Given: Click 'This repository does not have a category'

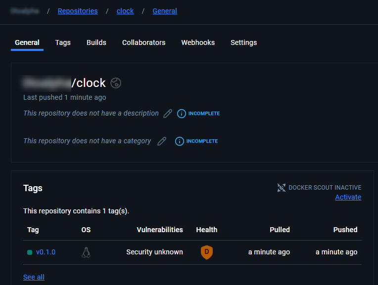Looking at the screenshot, I should [87, 141].
